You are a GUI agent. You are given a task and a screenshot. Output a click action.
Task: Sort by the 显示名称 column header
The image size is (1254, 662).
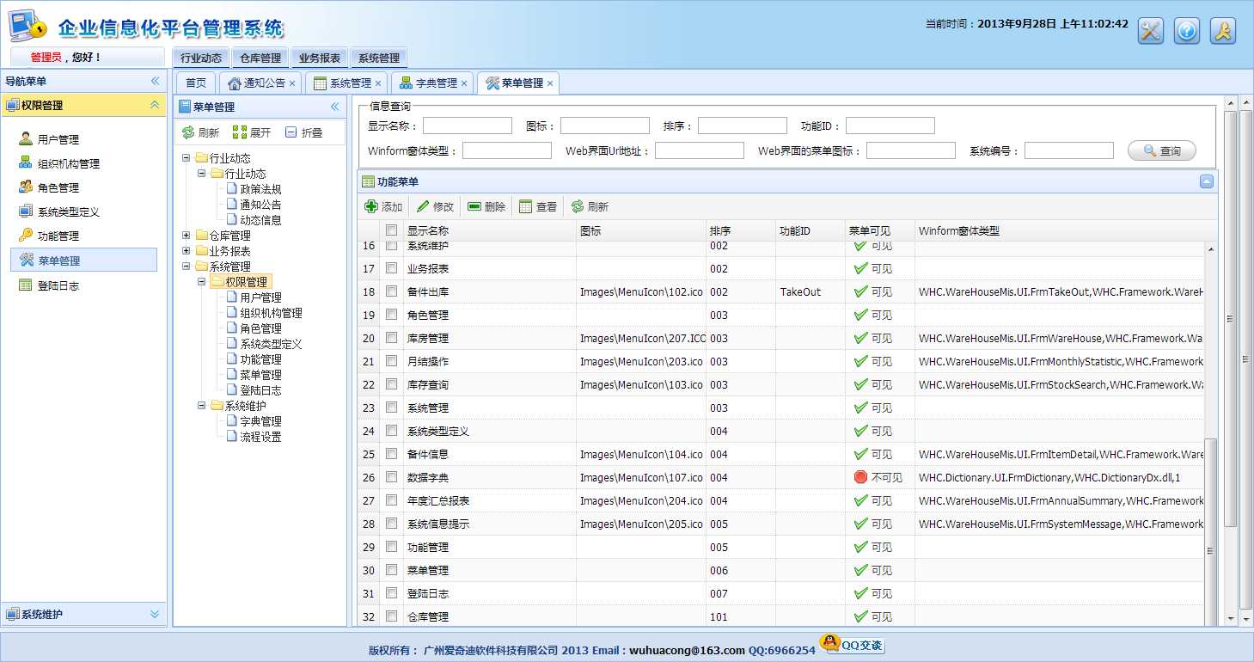490,230
